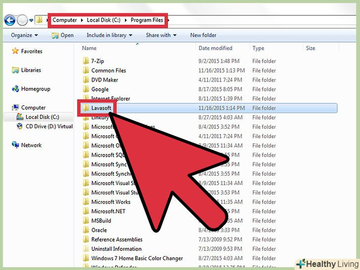The width and height of the screenshot is (360, 270).
Task: Click the Back navigation arrow button
Action: [10, 20]
